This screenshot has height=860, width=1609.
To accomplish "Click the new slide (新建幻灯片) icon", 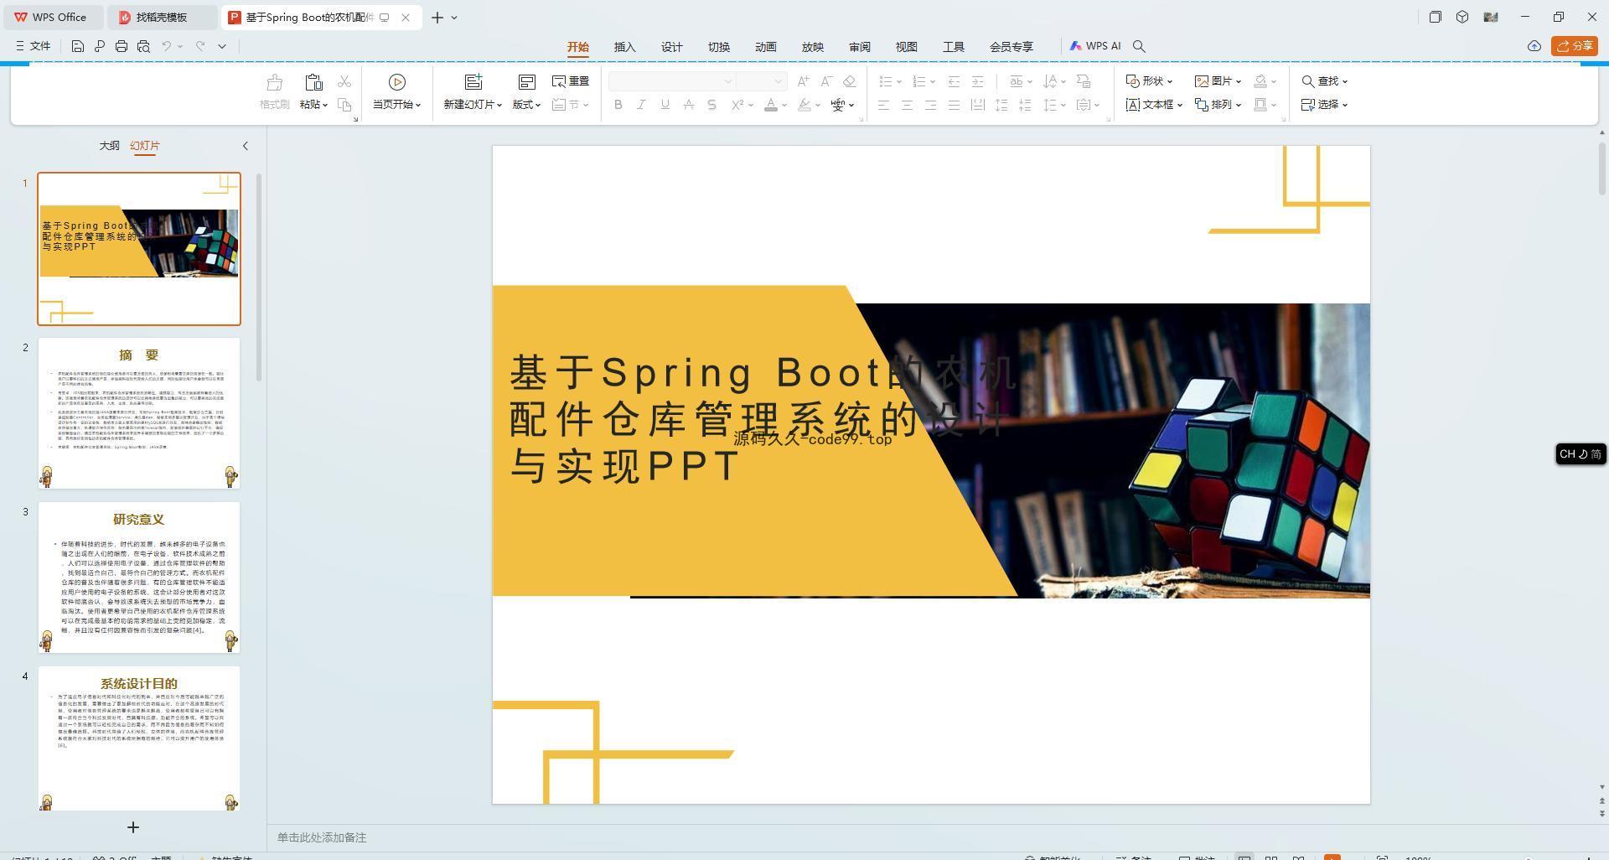I will click(x=473, y=82).
